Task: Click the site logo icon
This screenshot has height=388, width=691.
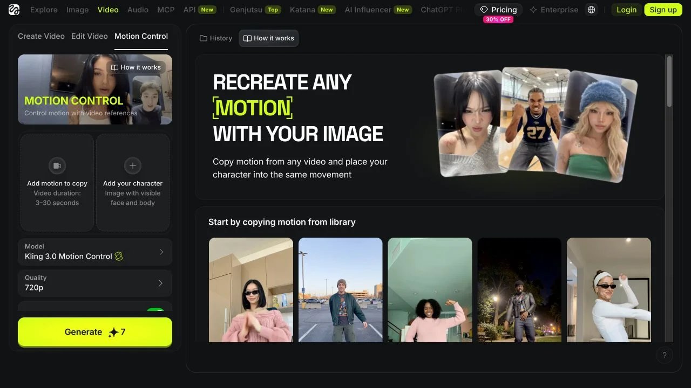Action: click(14, 10)
